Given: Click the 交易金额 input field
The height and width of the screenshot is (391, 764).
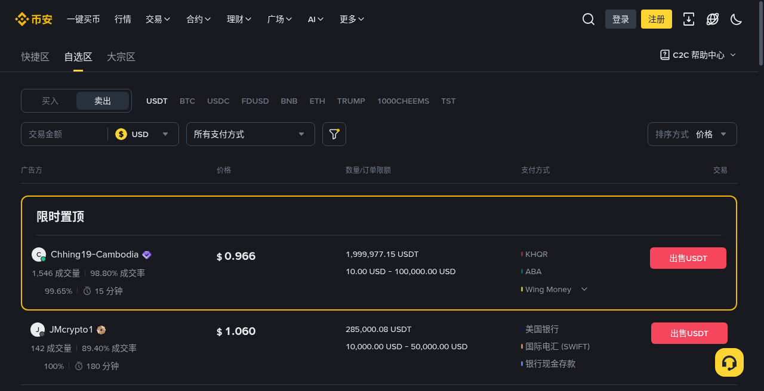Looking at the screenshot, I should [64, 134].
